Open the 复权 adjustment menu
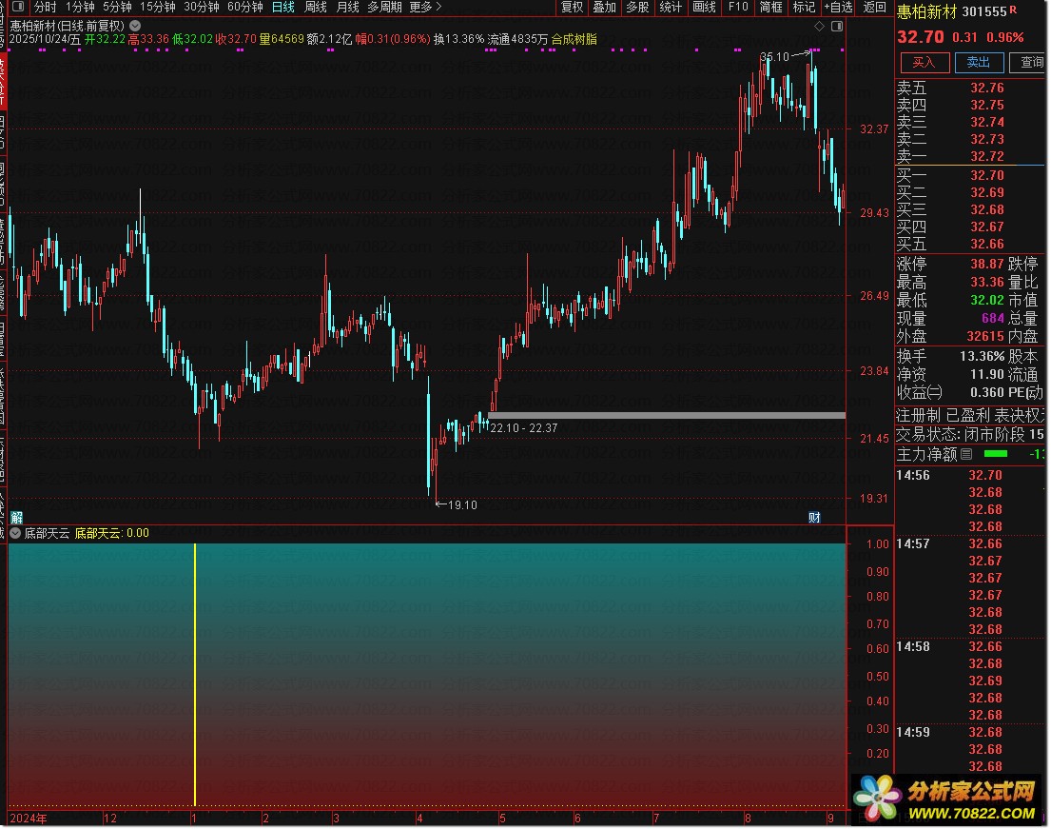 (572, 7)
